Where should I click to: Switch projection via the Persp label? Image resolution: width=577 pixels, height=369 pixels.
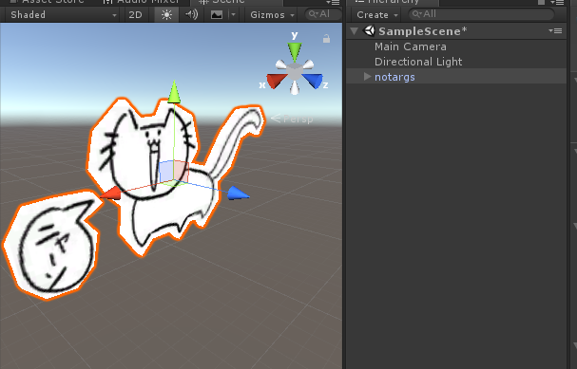292,119
